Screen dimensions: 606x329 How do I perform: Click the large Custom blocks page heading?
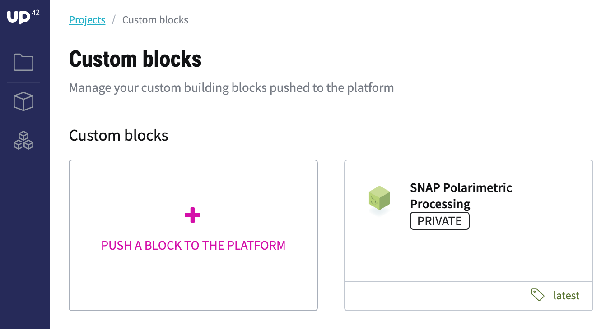[x=135, y=59]
